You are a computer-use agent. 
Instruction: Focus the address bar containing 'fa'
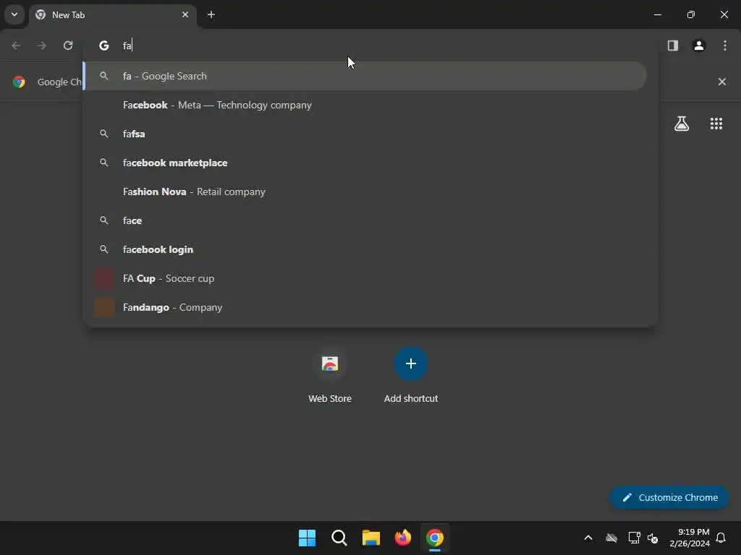[x=370, y=46]
